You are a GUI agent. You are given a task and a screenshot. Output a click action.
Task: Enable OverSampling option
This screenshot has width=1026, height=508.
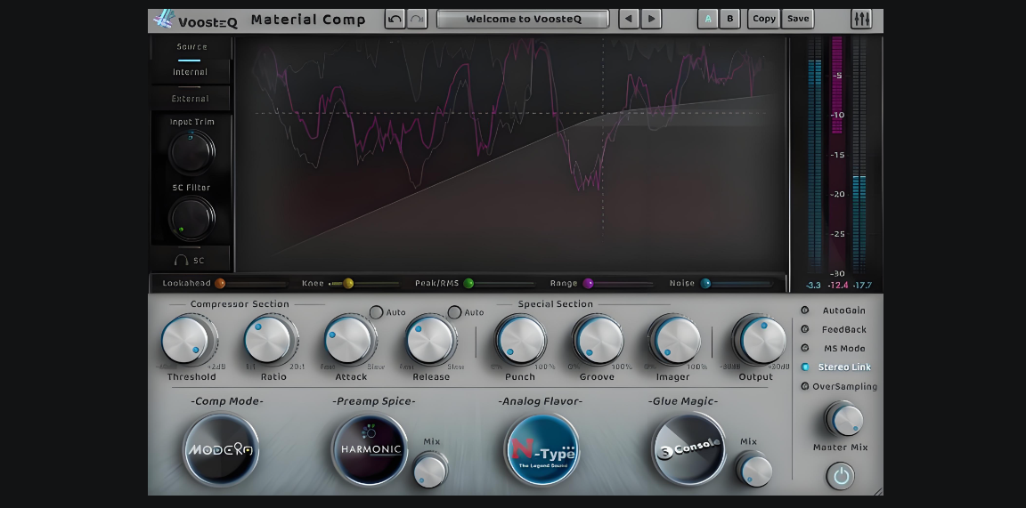(x=840, y=386)
